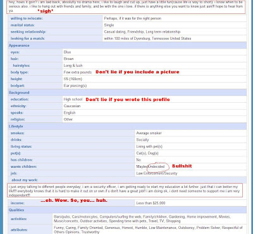
Task: Click the security officer work description text
Action: pyautogui.click(x=125, y=190)
